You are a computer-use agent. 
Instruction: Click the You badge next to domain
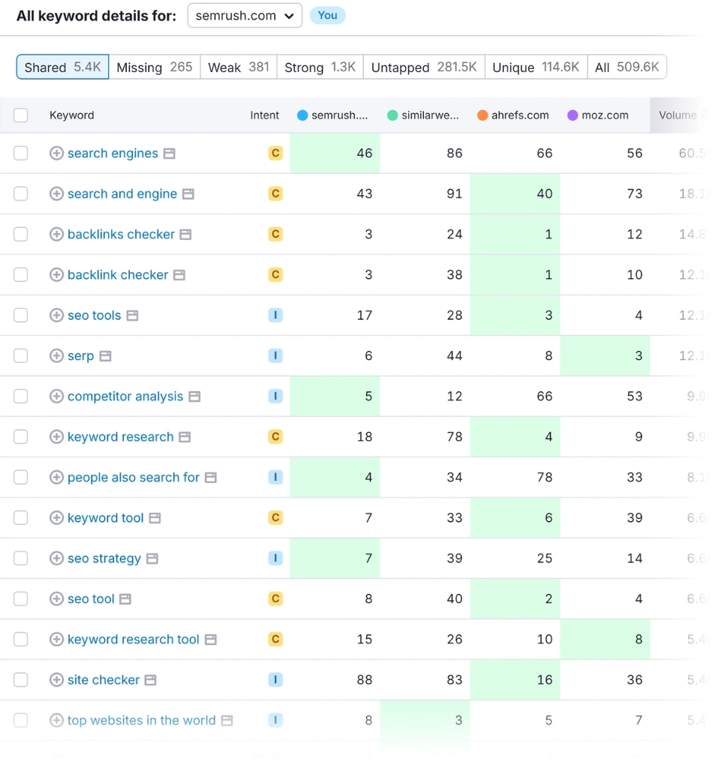(327, 16)
